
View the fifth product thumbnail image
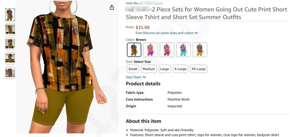[10, 73]
